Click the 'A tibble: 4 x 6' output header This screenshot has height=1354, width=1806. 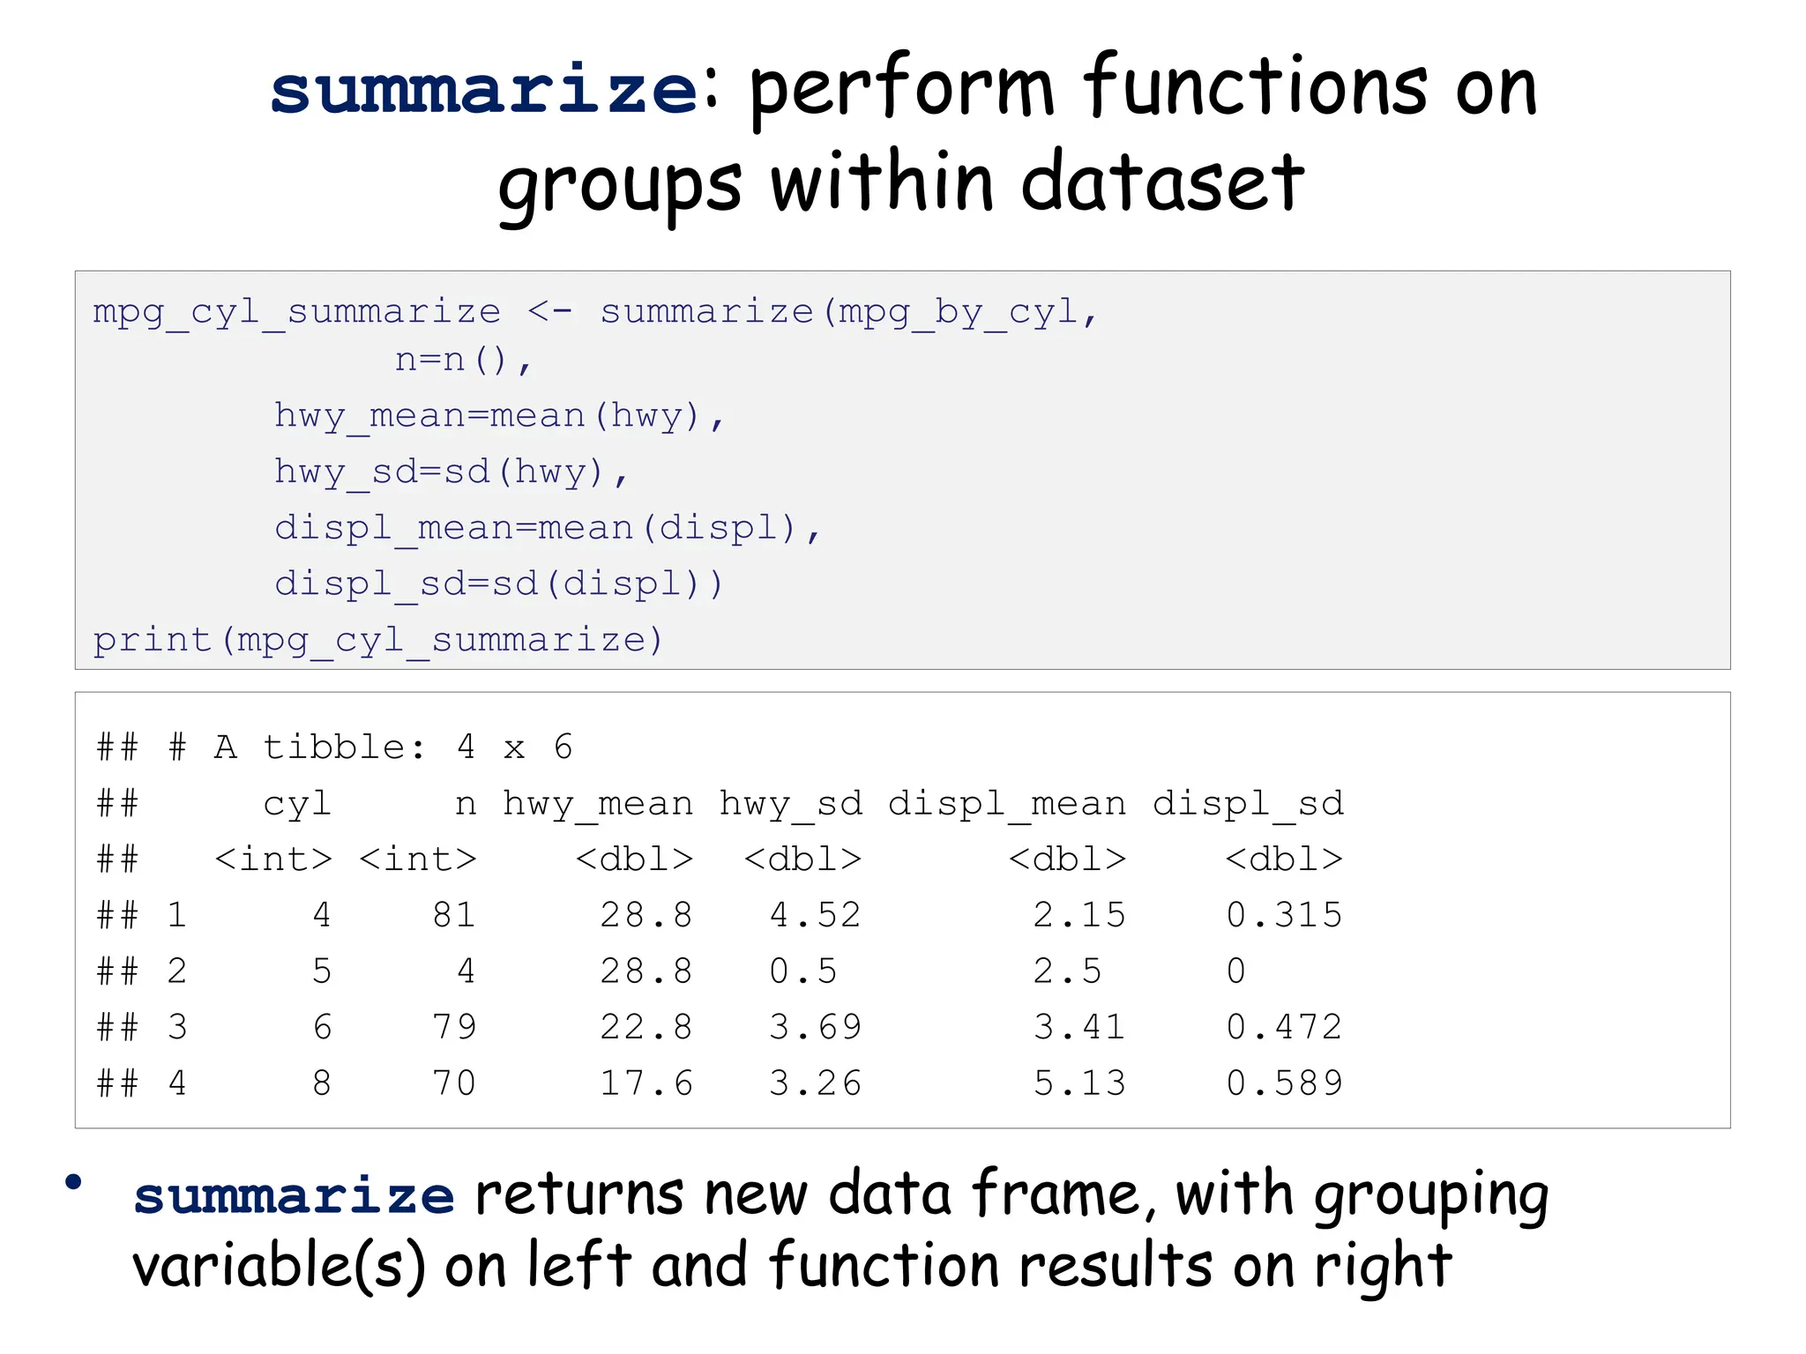[392, 748]
